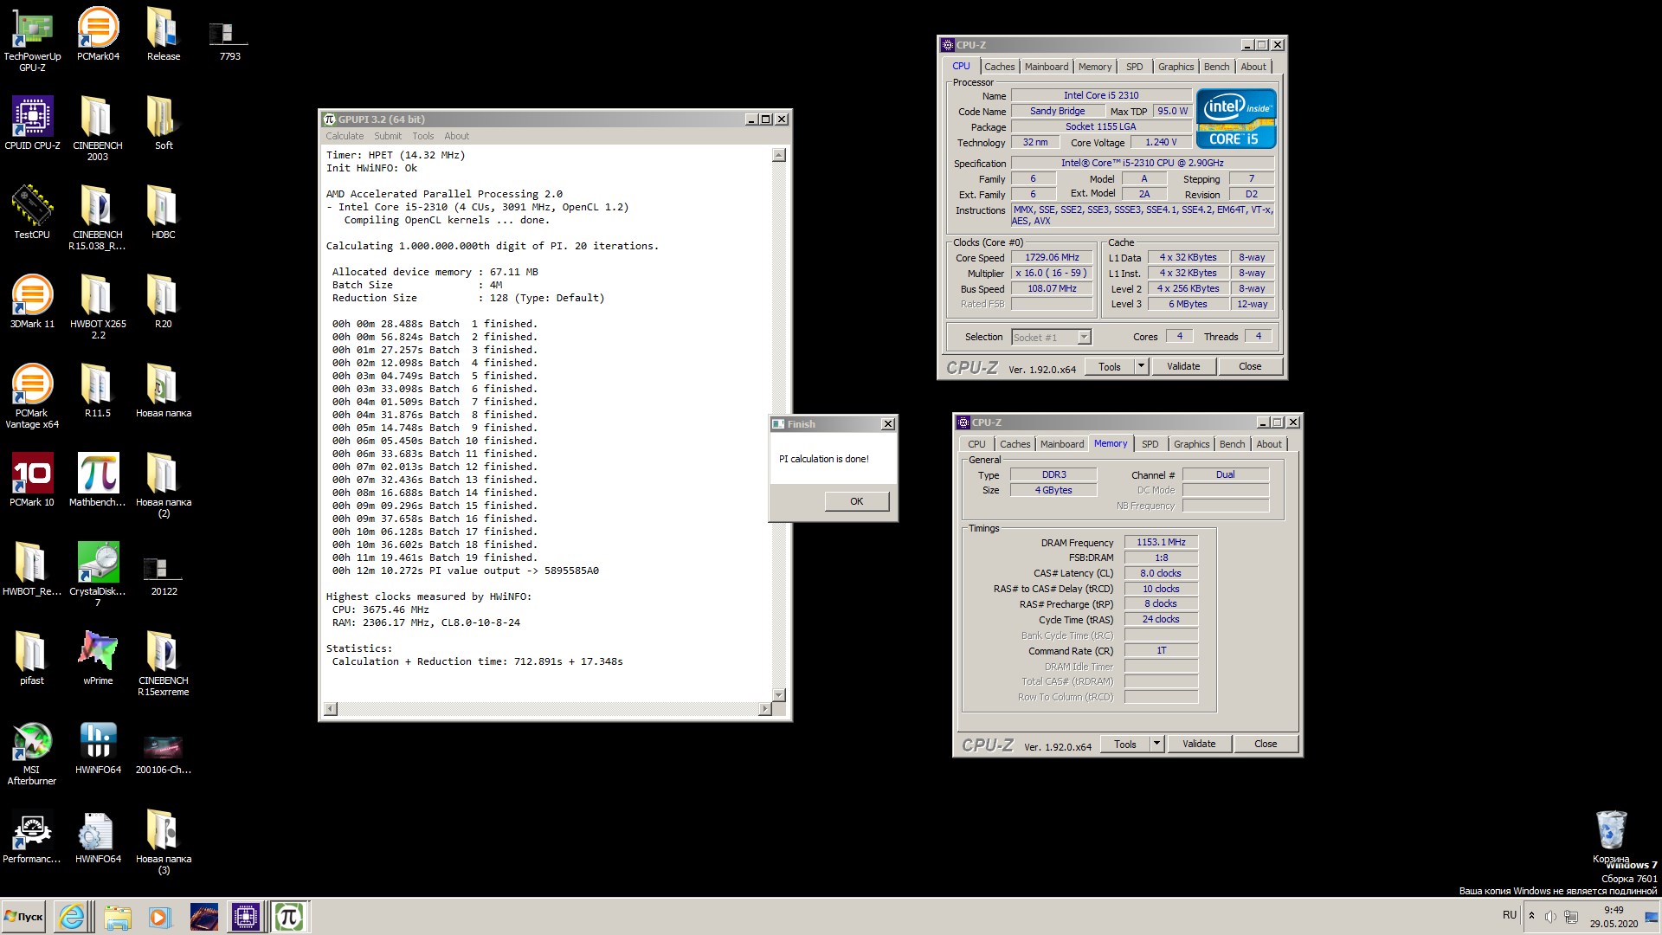Switch to GPUPI taskbar button
Viewport: 1662px width, 935px height.
pyautogui.click(x=288, y=917)
